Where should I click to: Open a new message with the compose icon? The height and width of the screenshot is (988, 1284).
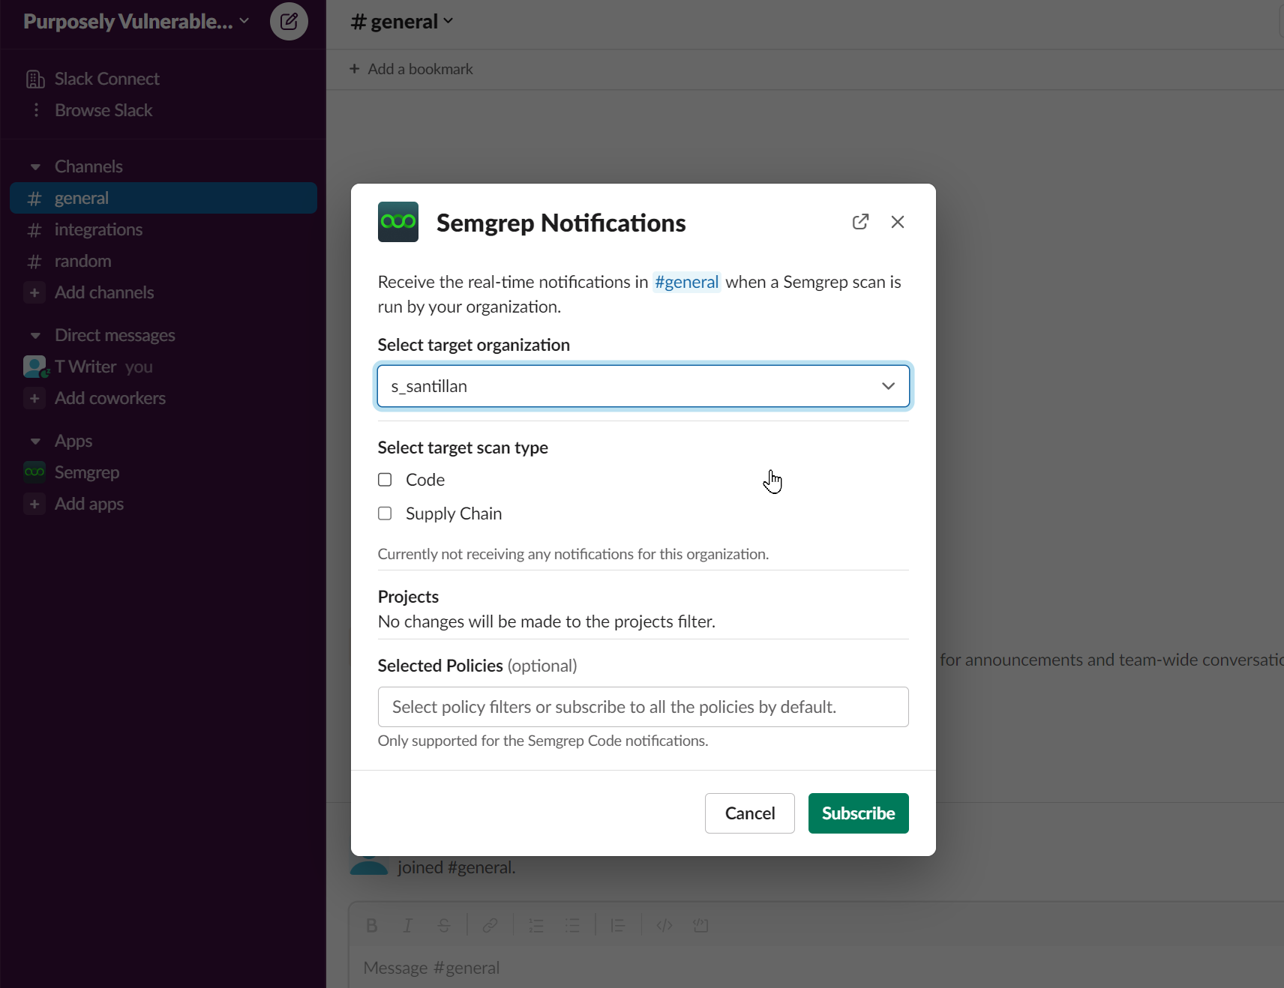point(289,21)
